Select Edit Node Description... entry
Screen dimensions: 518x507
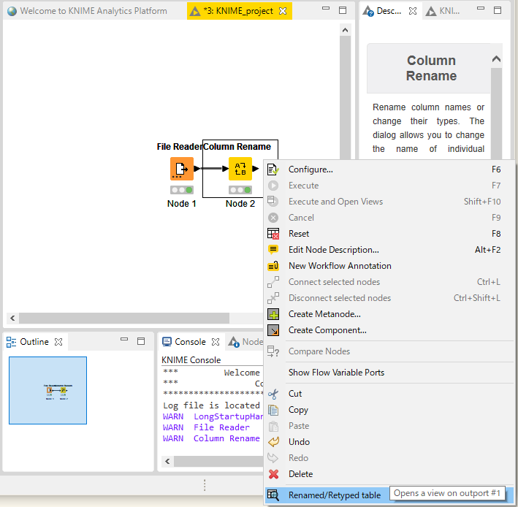click(x=390, y=250)
